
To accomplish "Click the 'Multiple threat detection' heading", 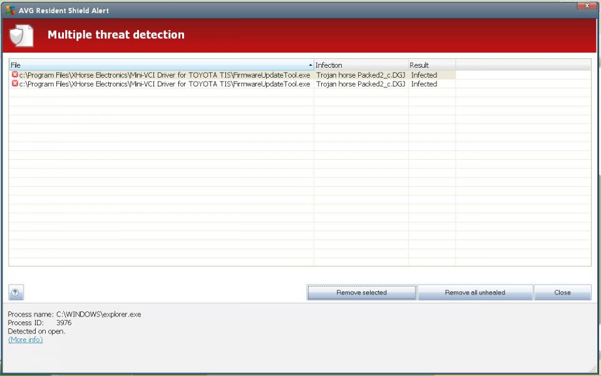I will tap(116, 34).
